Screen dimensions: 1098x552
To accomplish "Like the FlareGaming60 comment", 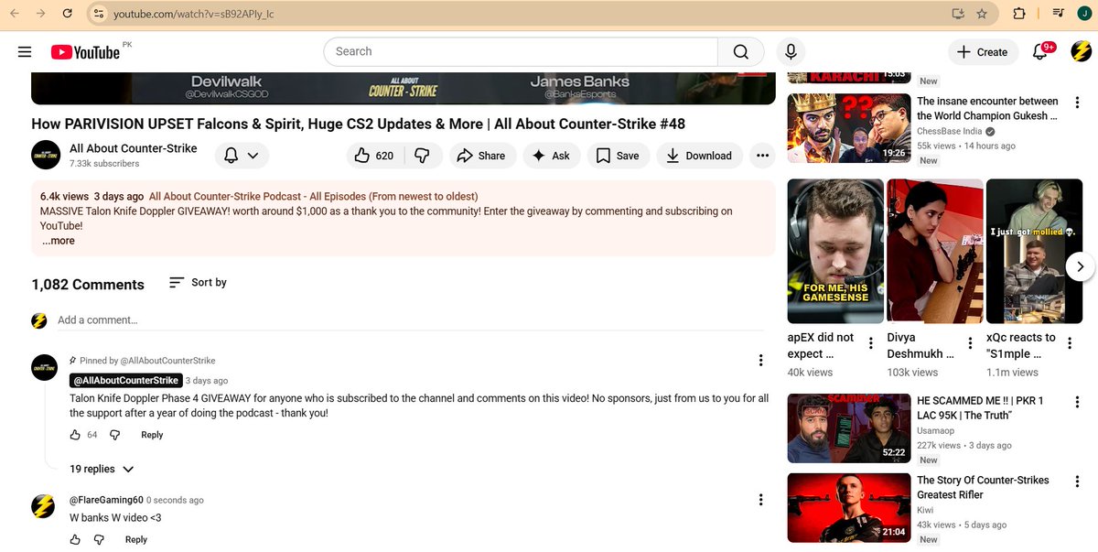I will click(76, 539).
